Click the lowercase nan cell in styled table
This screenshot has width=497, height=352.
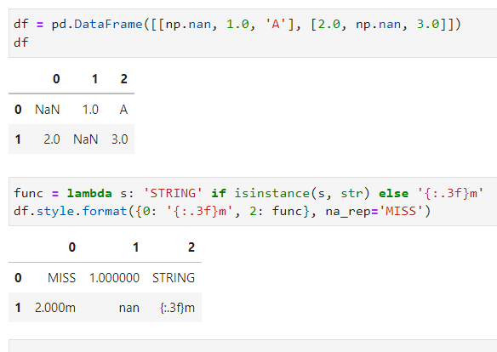tap(129, 308)
